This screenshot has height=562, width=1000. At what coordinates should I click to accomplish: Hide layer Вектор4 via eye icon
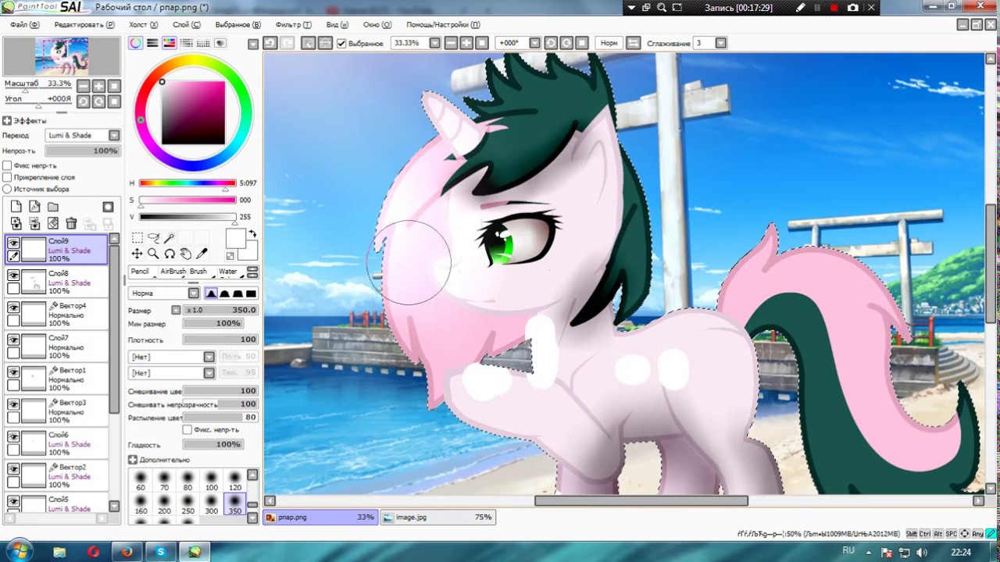pyautogui.click(x=13, y=308)
